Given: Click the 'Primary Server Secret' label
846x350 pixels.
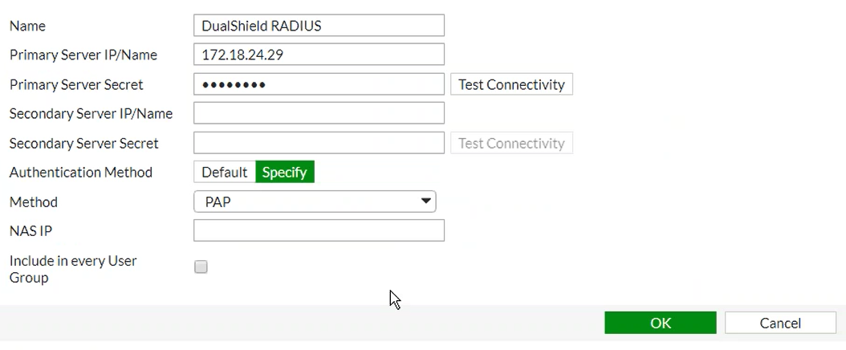Looking at the screenshot, I should [76, 84].
